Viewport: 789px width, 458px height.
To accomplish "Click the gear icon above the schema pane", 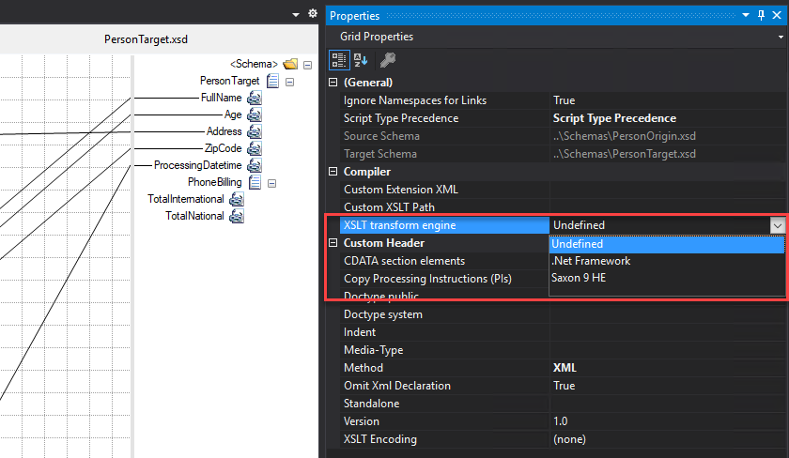I will click(312, 14).
